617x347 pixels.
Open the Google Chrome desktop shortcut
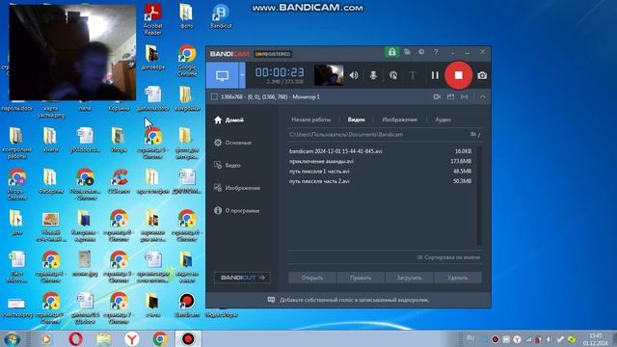pyautogui.click(x=187, y=61)
